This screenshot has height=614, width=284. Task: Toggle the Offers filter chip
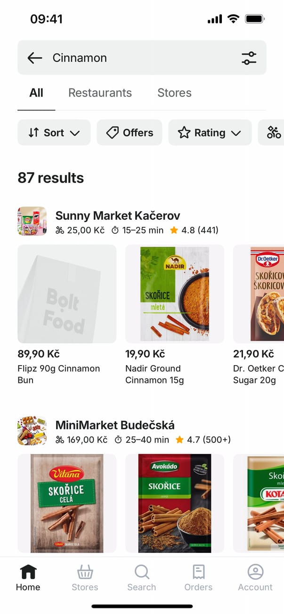[x=130, y=133]
